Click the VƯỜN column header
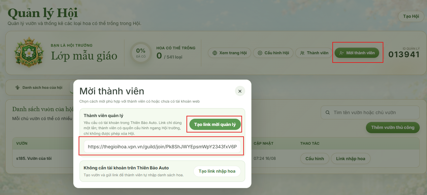The height and width of the screenshot is (195, 427). 22,143
